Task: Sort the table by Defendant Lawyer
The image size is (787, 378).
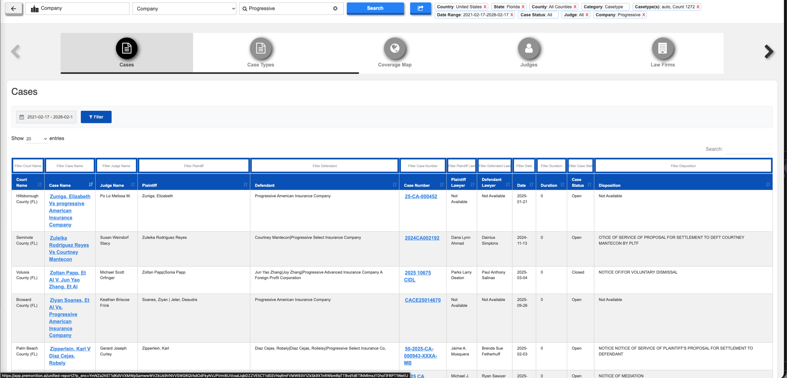Action: [x=494, y=182]
